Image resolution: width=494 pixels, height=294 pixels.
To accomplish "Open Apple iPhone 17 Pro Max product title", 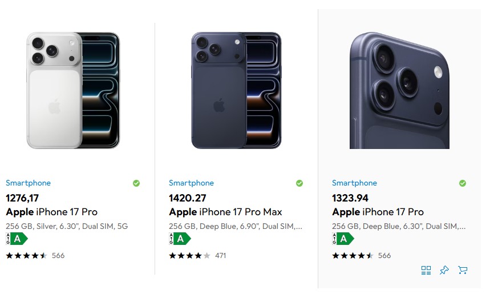I will point(225,212).
